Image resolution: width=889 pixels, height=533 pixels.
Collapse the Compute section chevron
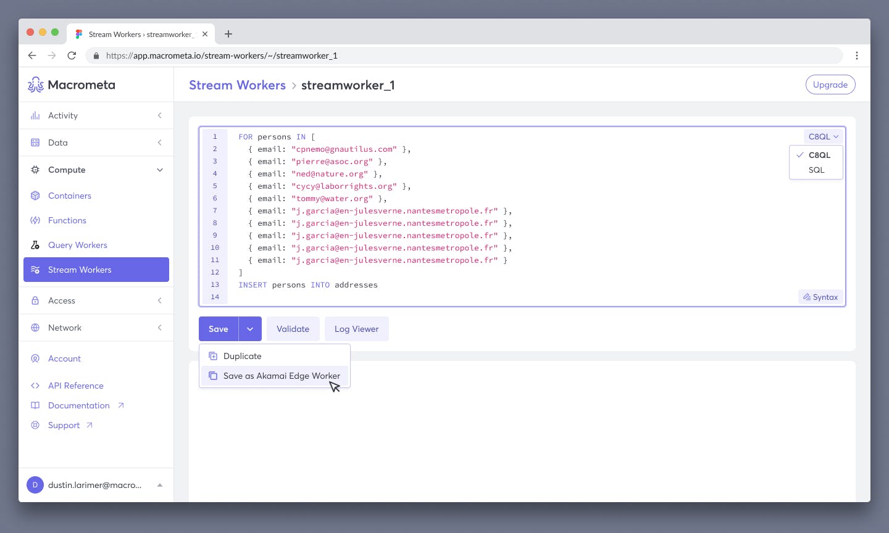click(x=160, y=170)
